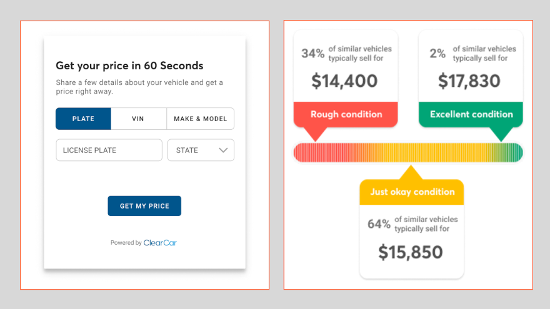Click the green pointer under Excellent condition
The image size is (550, 309).
pos(501,134)
